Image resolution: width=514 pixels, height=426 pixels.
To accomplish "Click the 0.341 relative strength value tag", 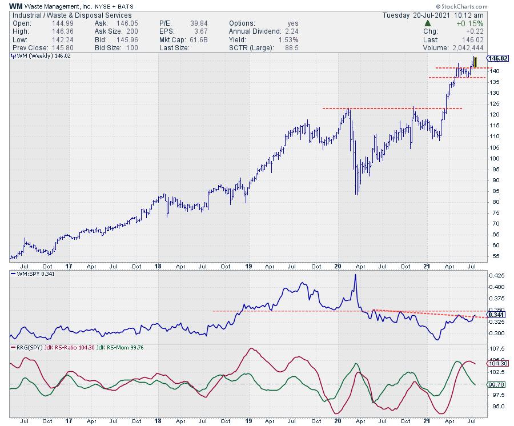I will tap(496, 314).
